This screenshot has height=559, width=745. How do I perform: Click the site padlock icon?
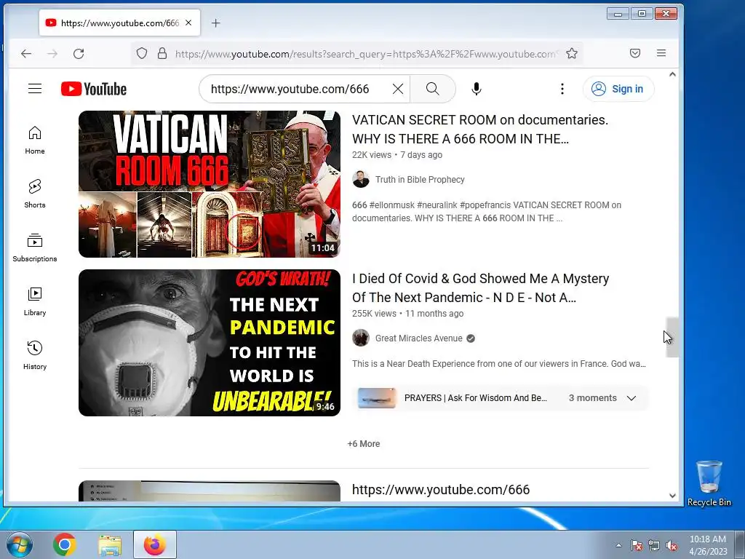pos(162,53)
